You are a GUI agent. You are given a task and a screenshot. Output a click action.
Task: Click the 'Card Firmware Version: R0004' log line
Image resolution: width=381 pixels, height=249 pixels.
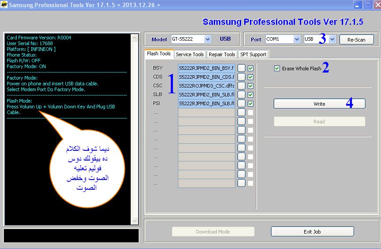pyautogui.click(x=39, y=38)
